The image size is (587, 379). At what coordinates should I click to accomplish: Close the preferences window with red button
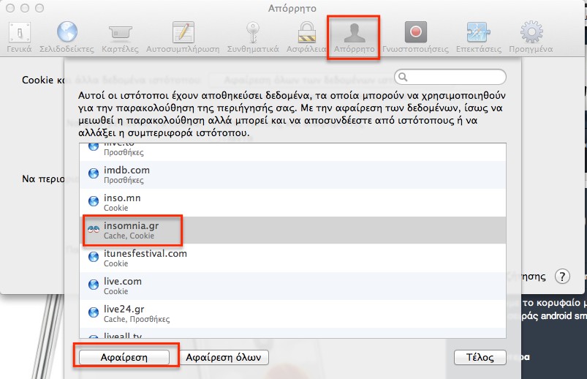click(x=10, y=8)
